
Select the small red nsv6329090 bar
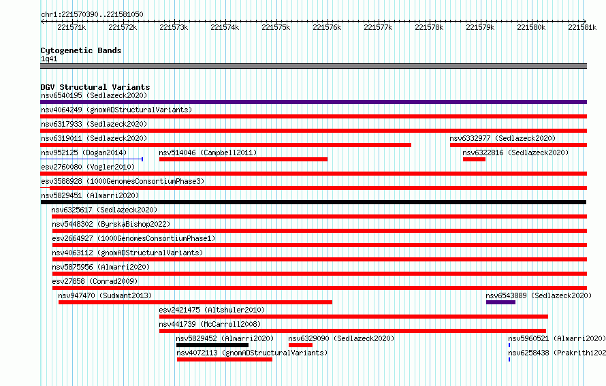[300, 345]
